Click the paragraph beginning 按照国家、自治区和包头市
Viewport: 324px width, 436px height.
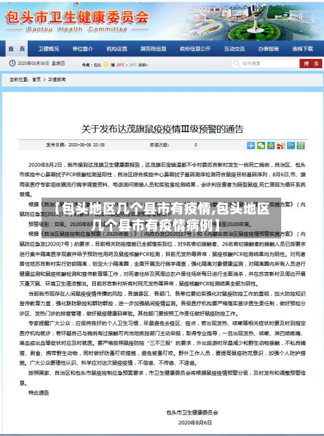pyautogui.click(x=163, y=378)
